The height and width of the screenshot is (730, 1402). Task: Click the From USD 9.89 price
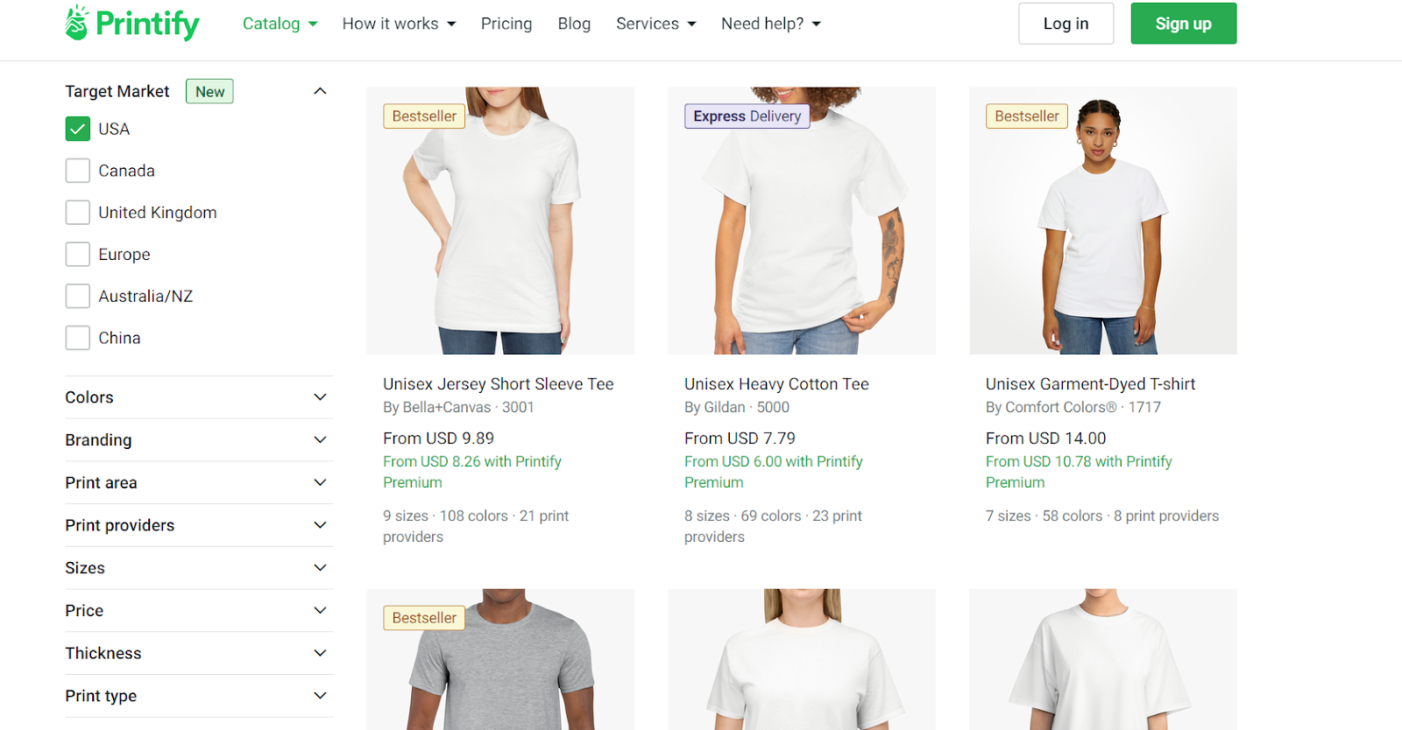tap(438, 438)
